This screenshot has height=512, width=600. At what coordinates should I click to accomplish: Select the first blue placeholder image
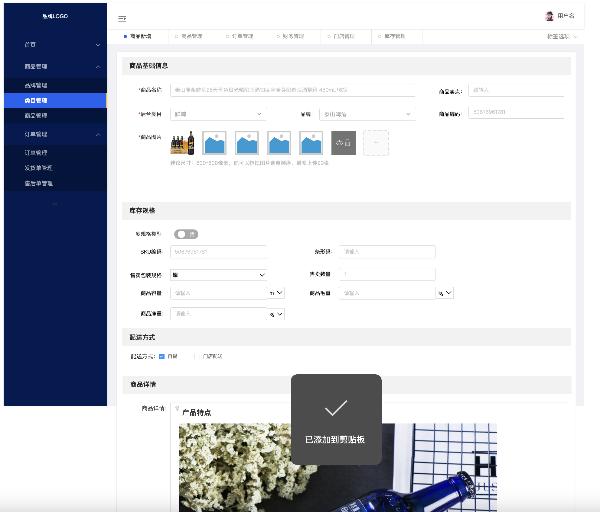coord(214,143)
